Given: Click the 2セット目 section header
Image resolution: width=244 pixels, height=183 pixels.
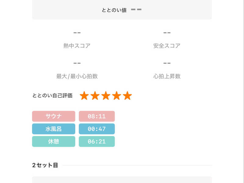Looking at the screenshot, I should 45,165.
